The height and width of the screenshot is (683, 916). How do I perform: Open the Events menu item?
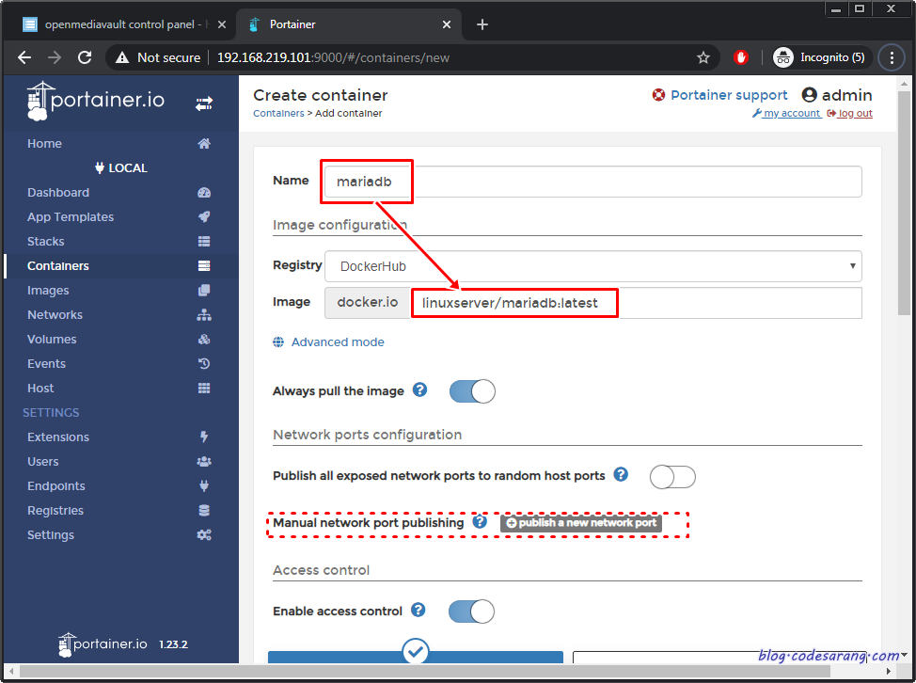click(46, 363)
